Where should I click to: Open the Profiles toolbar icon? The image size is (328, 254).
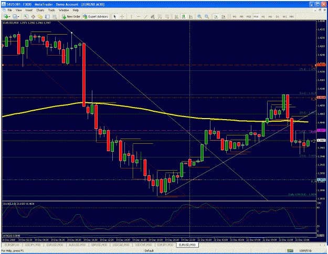(15, 16)
